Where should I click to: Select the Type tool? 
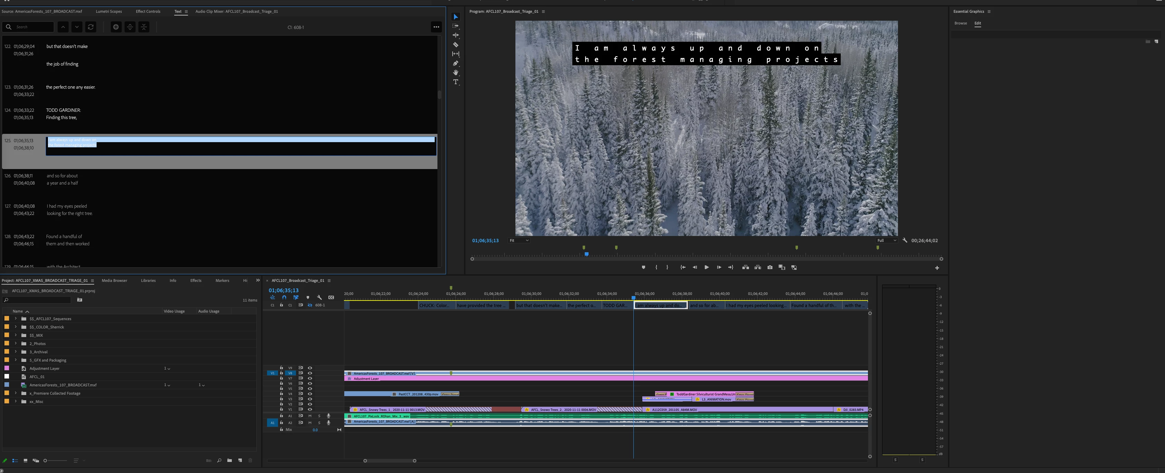pyautogui.click(x=455, y=82)
